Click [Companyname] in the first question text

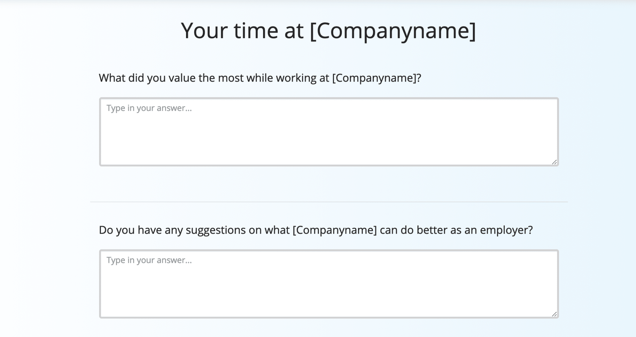374,78
